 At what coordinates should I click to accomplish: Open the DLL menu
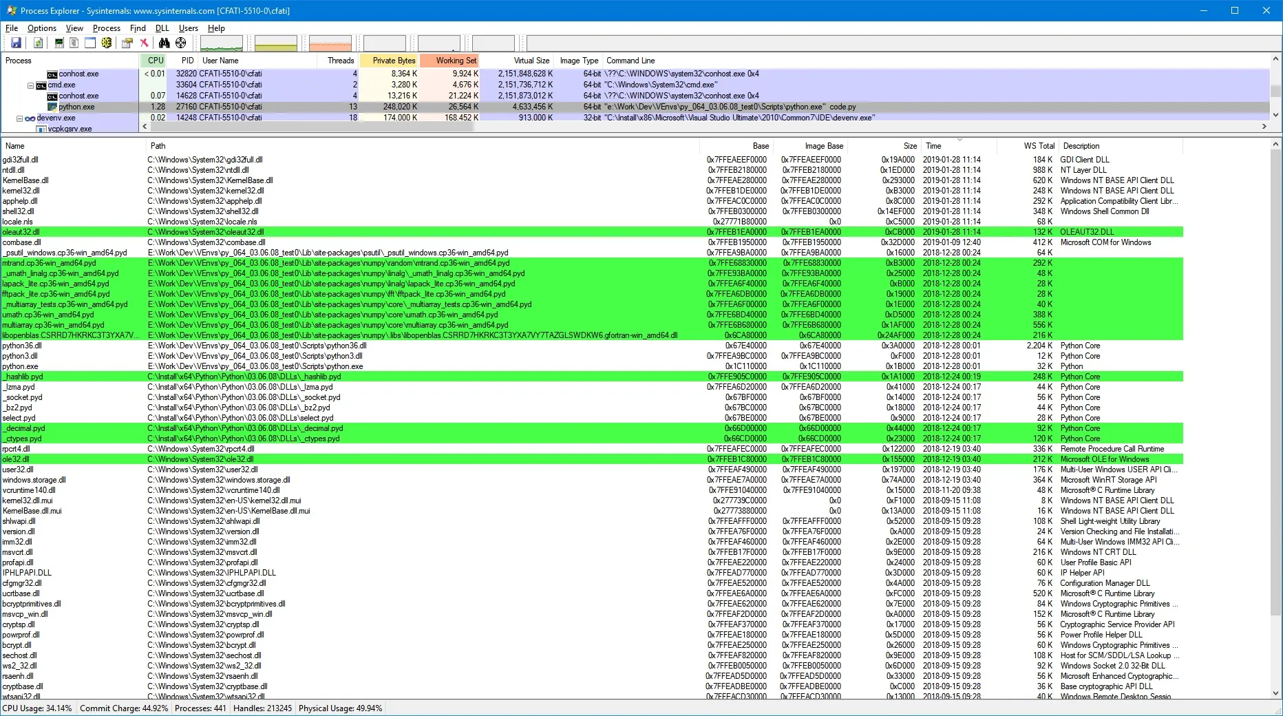162,28
